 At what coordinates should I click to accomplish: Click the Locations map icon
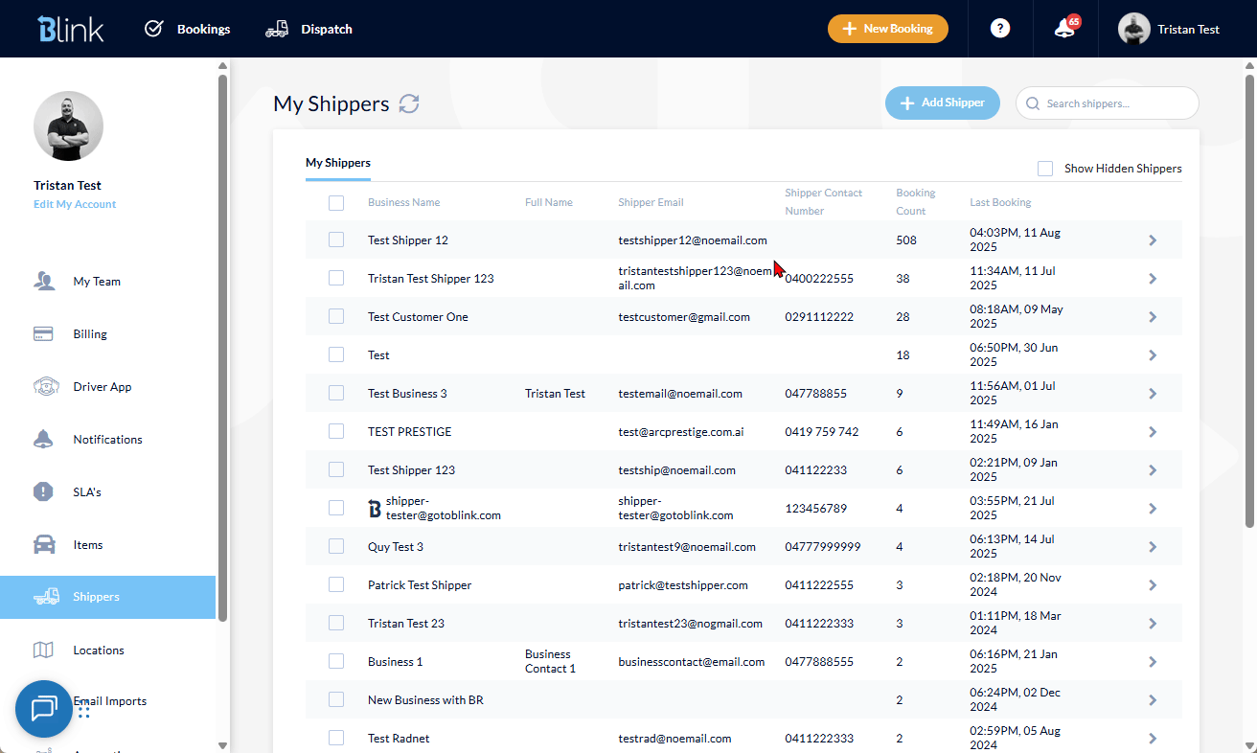click(x=43, y=650)
